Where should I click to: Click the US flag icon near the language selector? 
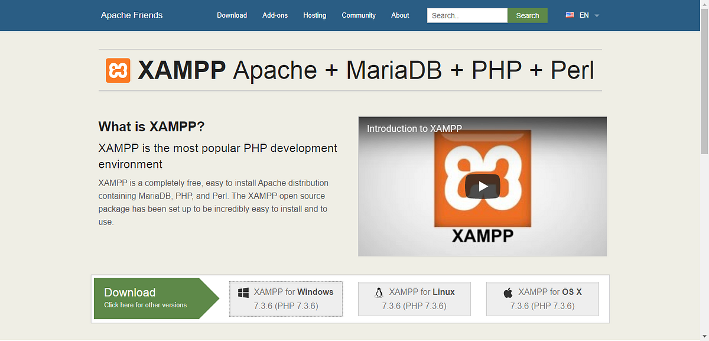click(570, 15)
